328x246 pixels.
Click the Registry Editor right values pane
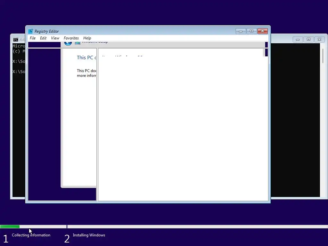click(183, 125)
